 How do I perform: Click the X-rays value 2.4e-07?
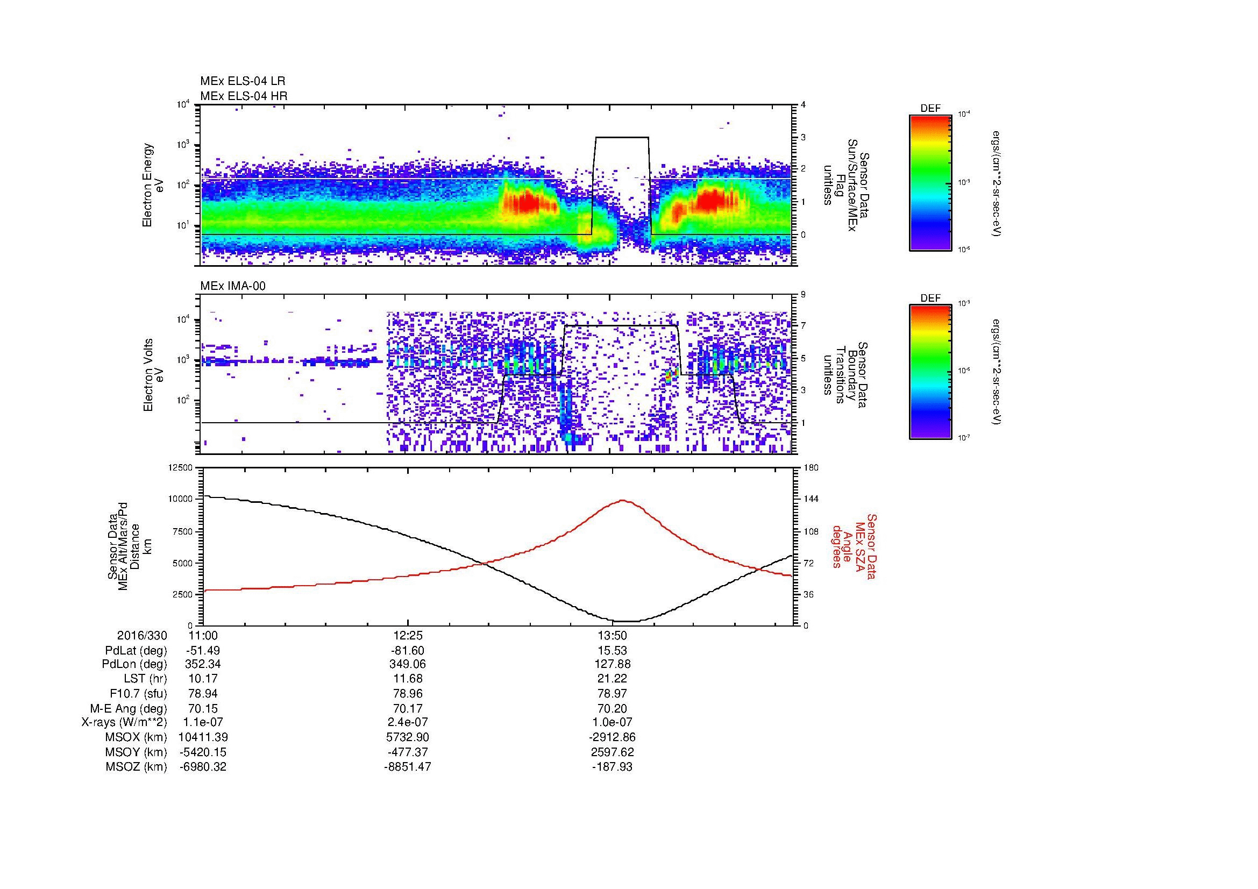coord(408,722)
